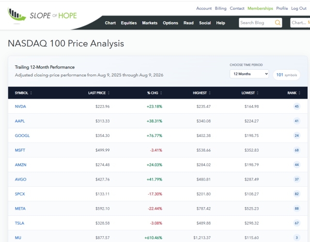310x242 pixels.
Task: Open the Equities navigation menu
Action: pos(129,23)
